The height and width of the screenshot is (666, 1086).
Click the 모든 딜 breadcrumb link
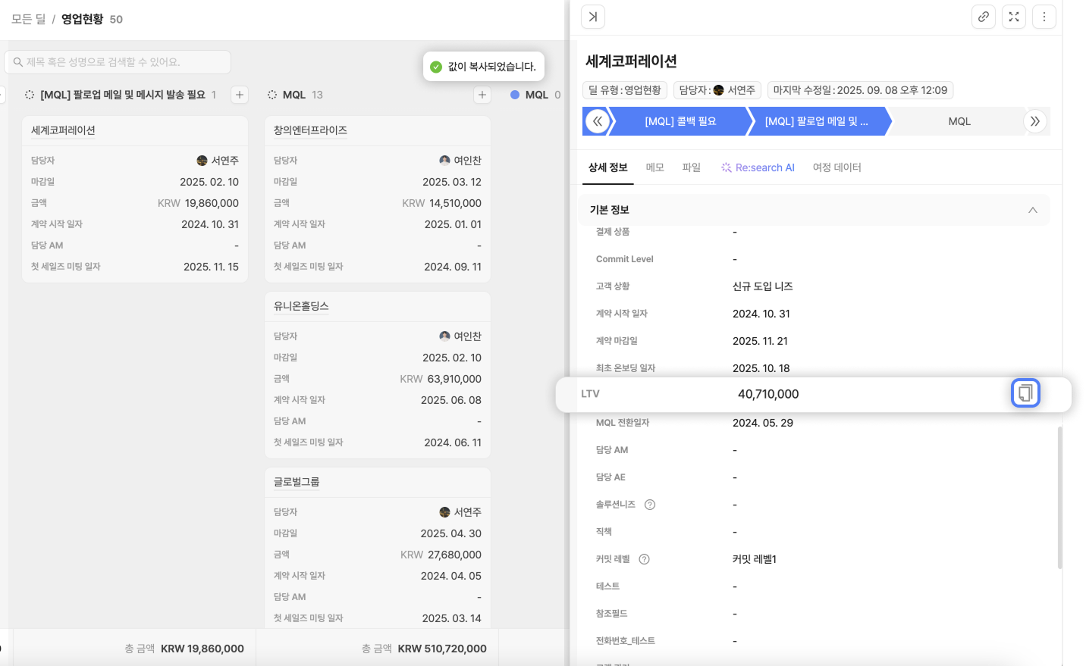[28, 19]
